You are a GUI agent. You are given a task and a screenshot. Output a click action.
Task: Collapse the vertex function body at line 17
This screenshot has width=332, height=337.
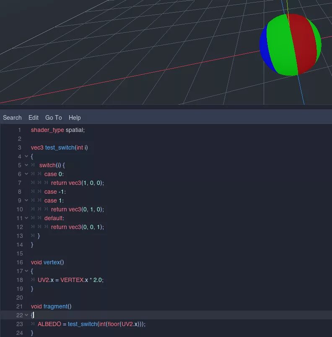tap(26, 271)
